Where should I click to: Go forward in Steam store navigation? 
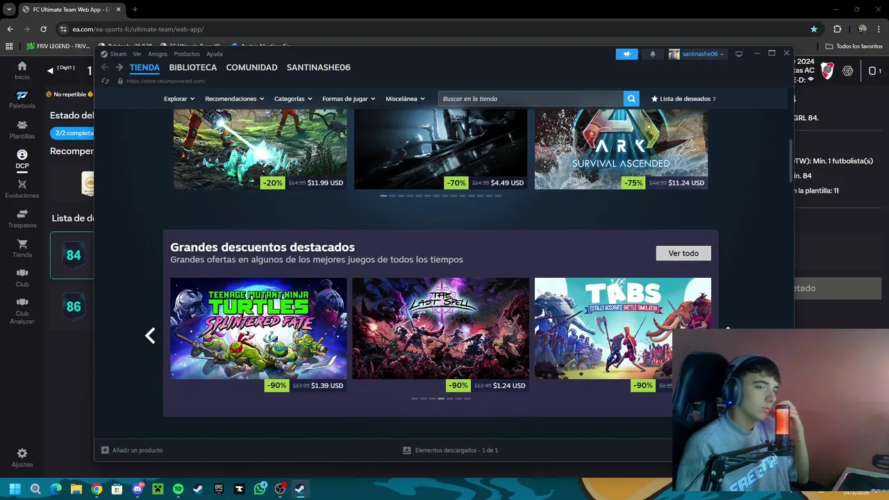pos(119,67)
